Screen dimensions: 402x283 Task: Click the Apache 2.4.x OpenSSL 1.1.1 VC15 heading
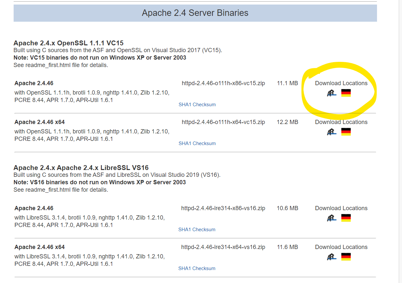tap(68, 43)
